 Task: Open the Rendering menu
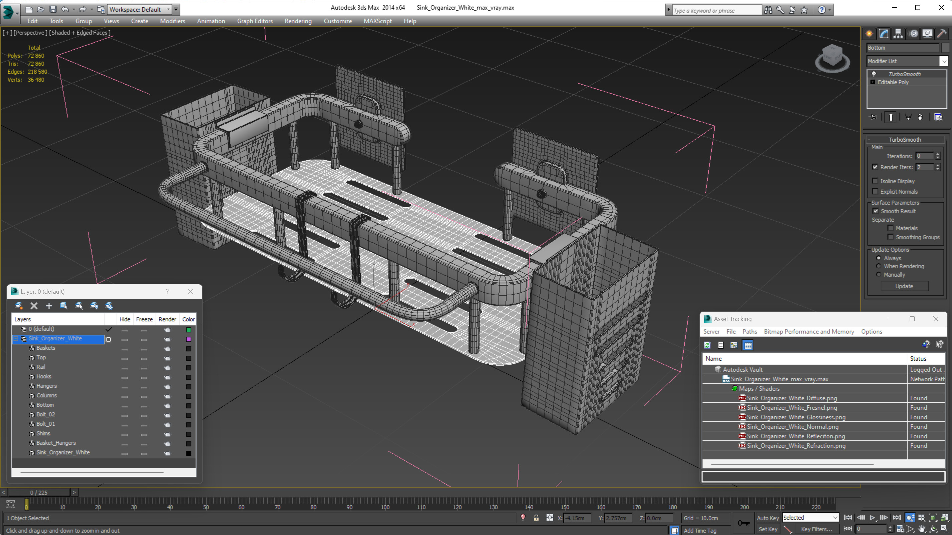[x=298, y=21]
